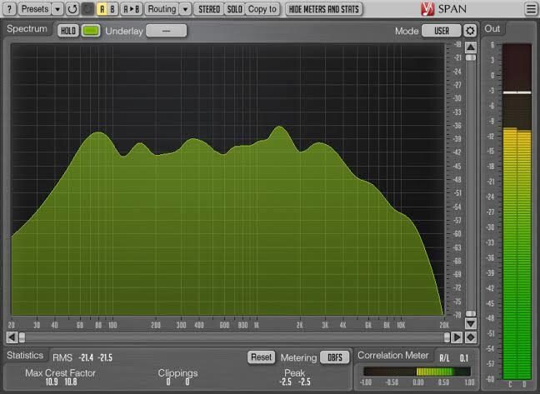Reset the statistics with Reset button
This screenshot has width=540, height=394.
(261, 357)
